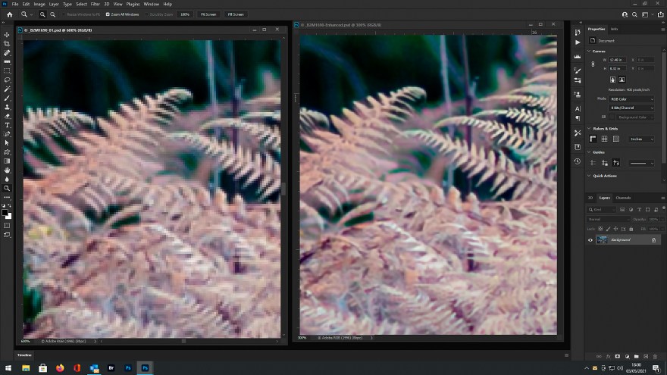Switch to the Channels tab

pos(623,198)
